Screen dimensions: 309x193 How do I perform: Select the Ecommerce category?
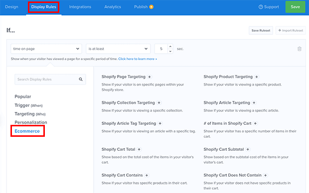pyautogui.click(x=27, y=131)
